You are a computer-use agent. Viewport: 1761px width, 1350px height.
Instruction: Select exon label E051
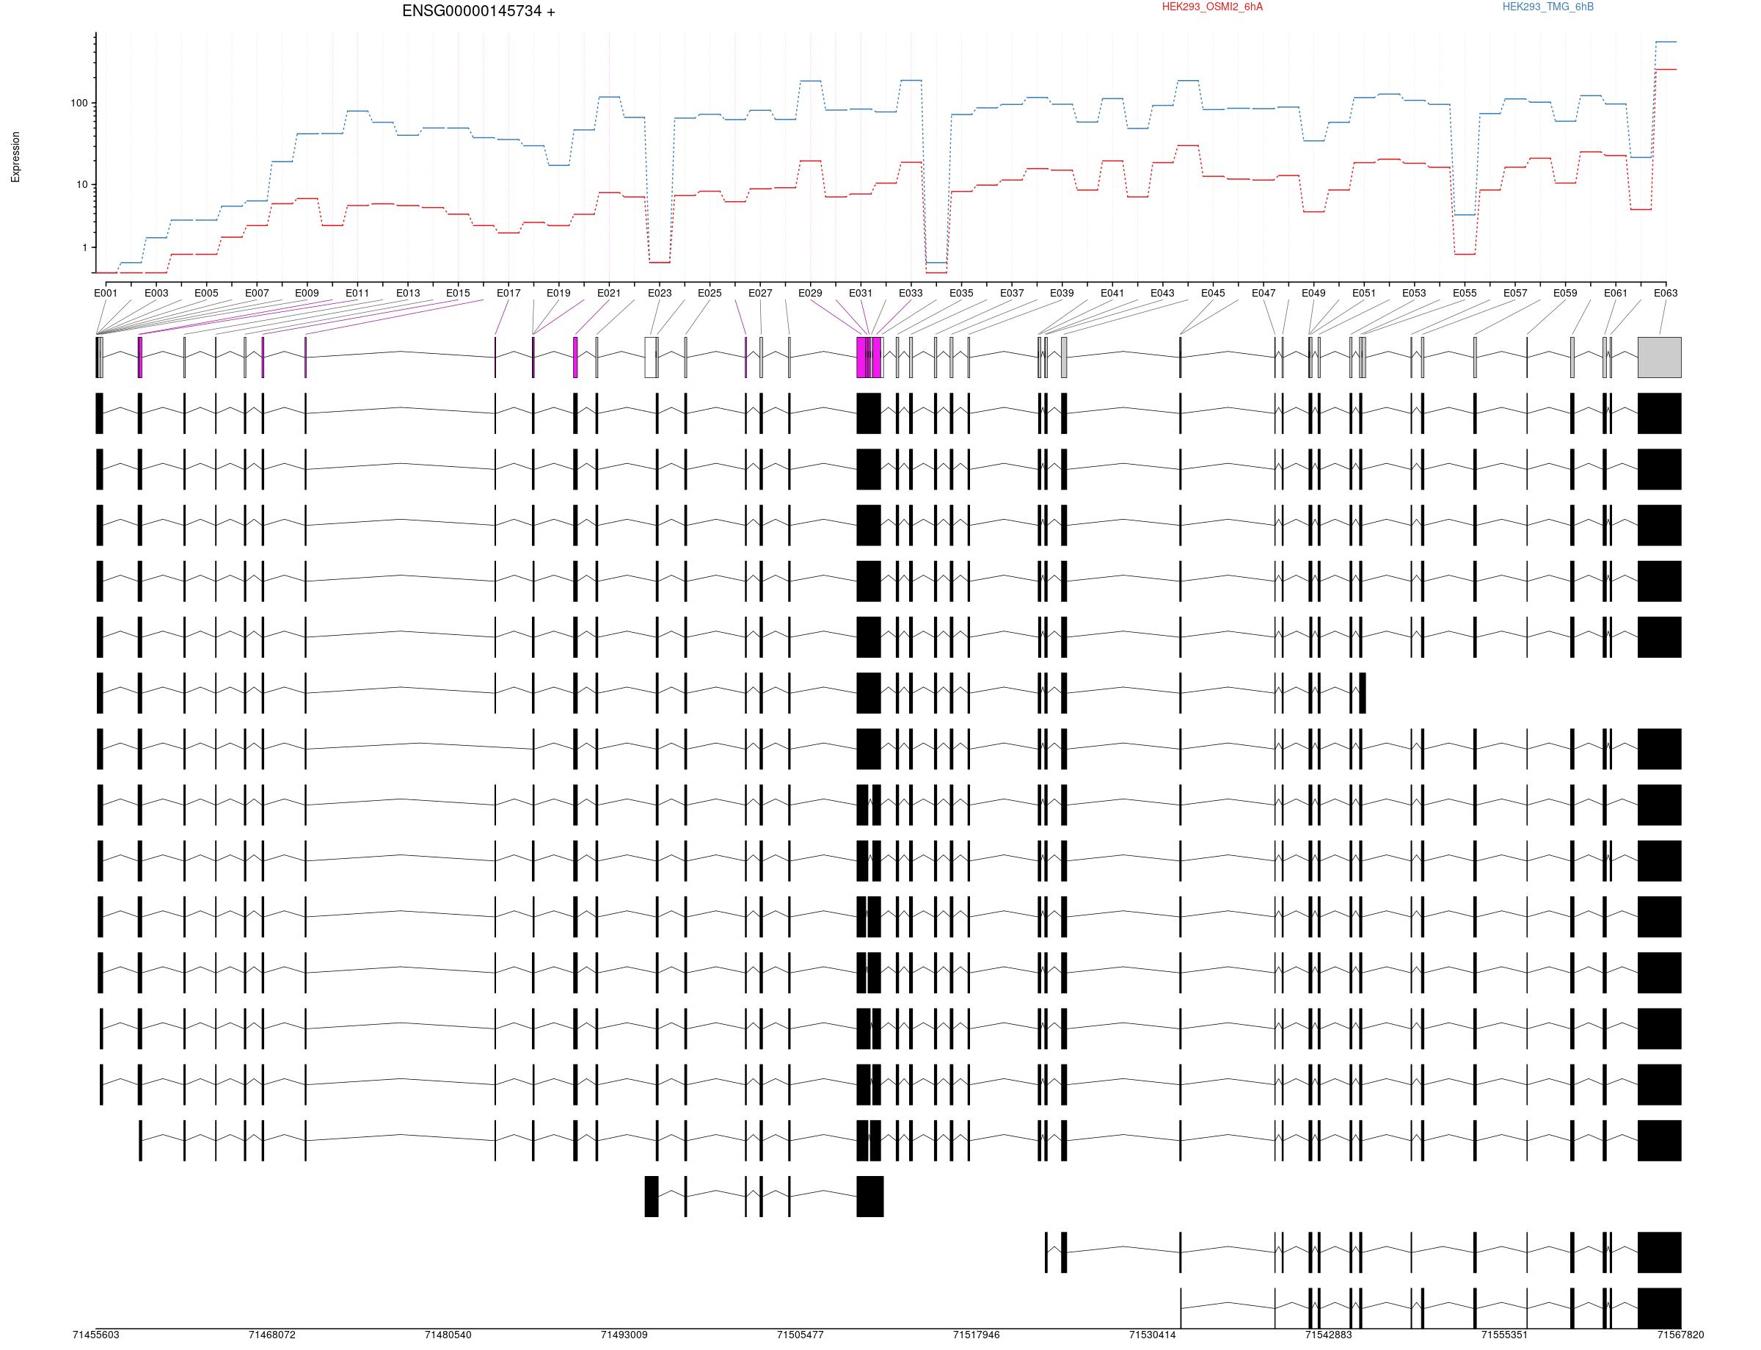coord(1363,294)
